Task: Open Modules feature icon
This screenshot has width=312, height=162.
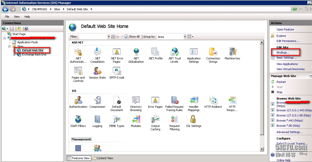Action: click(x=136, y=121)
